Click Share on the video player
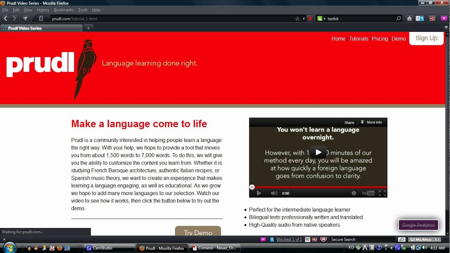Image resolution: width=450 pixels, height=253 pixels. (349, 123)
